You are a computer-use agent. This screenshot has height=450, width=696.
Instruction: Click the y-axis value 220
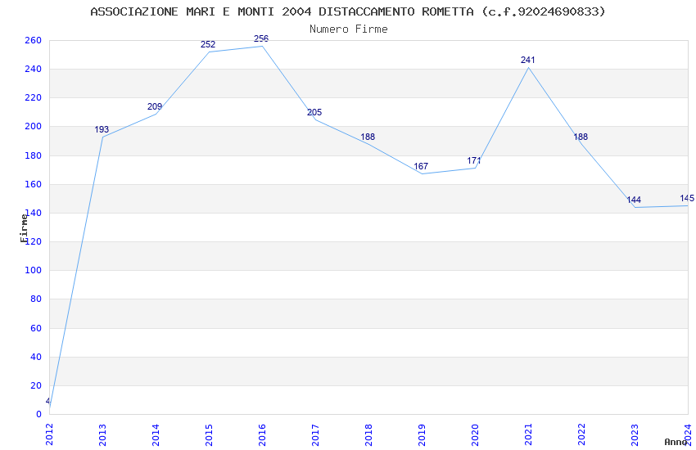(34, 97)
